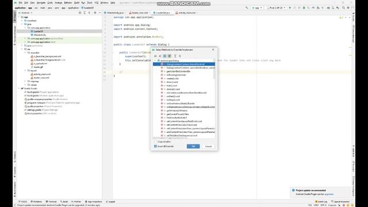Open the Tools menu
Screen dimensions: 368x207
pos(90,3)
